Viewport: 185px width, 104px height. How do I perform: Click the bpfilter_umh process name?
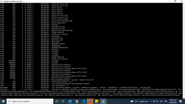pyautogui.click(x=57, y=40)
